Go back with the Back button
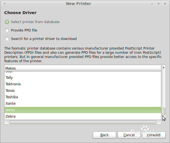170x143 pixels. pyautogui.click(x=104, y=135)
